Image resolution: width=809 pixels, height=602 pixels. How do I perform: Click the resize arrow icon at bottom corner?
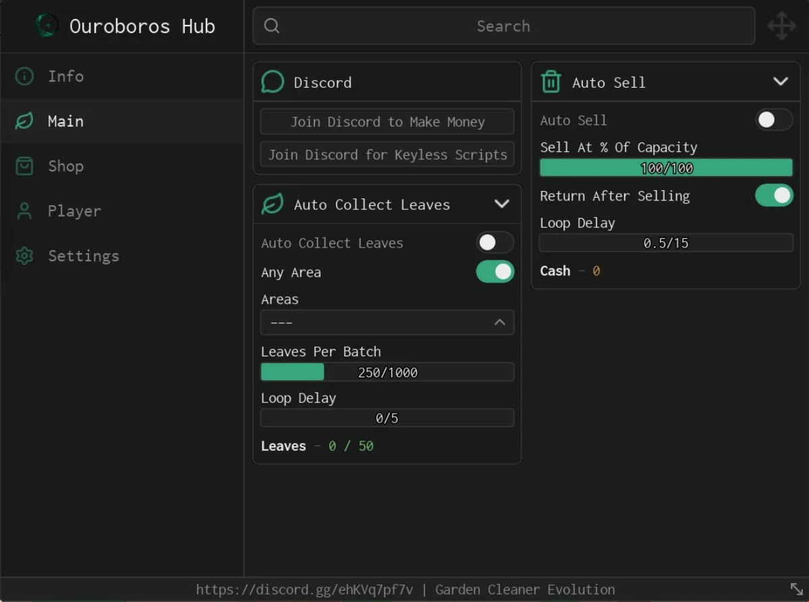coord(797,589)
